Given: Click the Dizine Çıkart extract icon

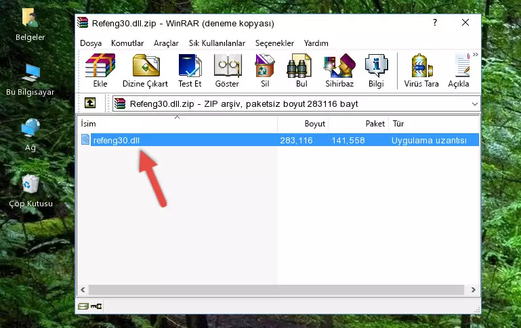Looking at the screenshot, I should click(146, 66).
